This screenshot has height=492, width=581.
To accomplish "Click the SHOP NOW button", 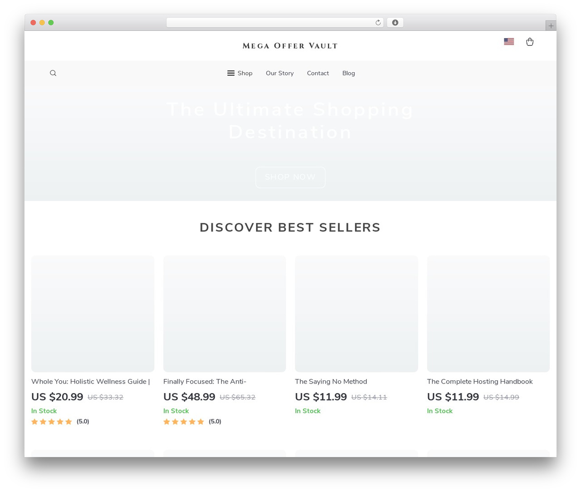I will (x=290, y=177).
